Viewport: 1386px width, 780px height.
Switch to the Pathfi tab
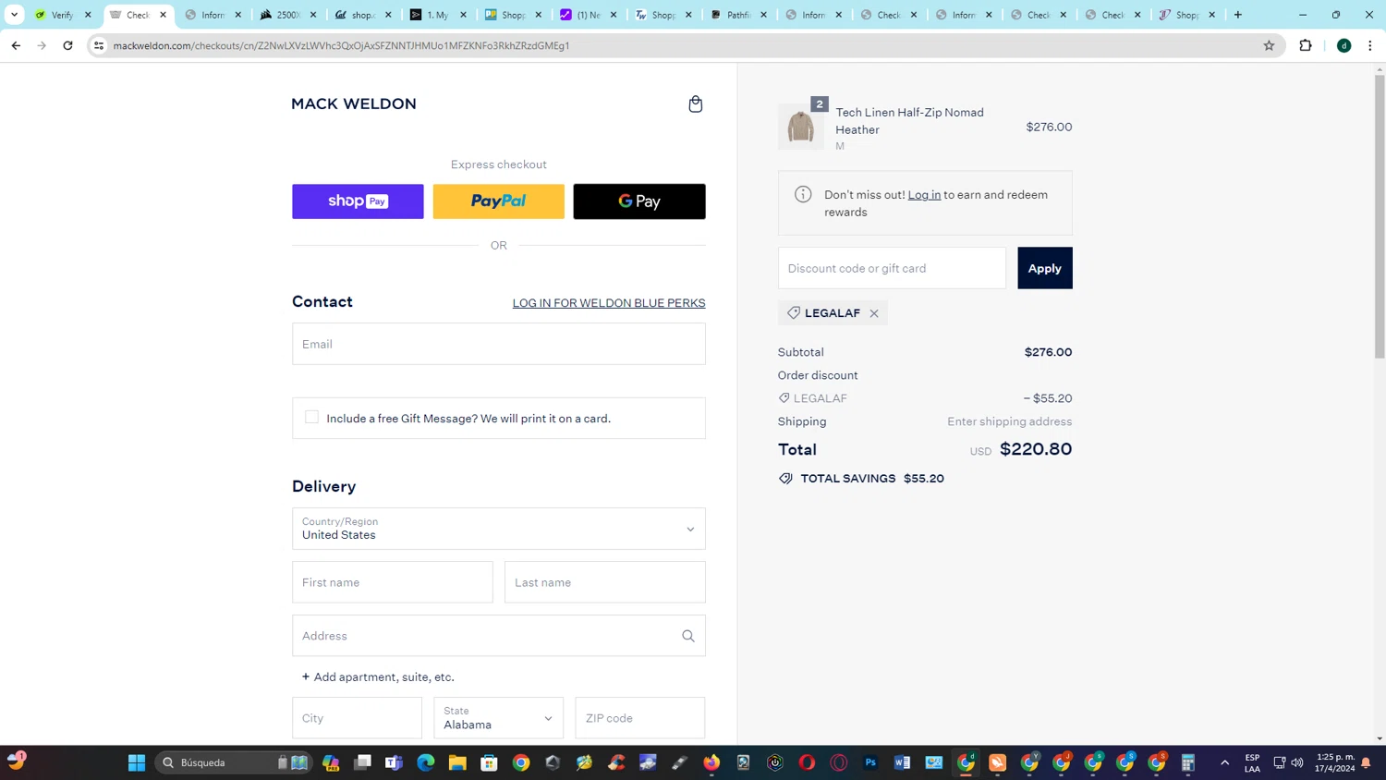(738, 15)
